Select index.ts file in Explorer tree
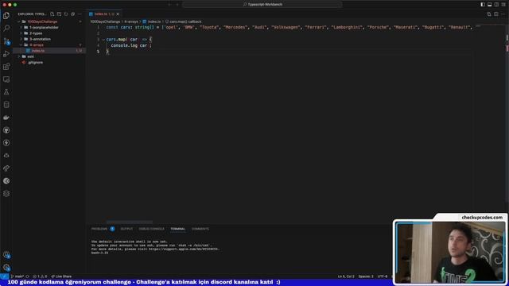Viewport: 509px width, 286px height. 49,51
